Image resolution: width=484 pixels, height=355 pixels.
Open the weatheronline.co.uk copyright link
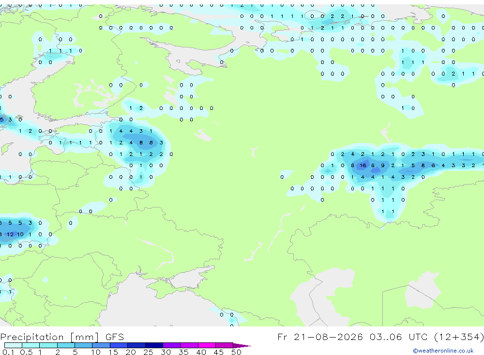(443, 351)
